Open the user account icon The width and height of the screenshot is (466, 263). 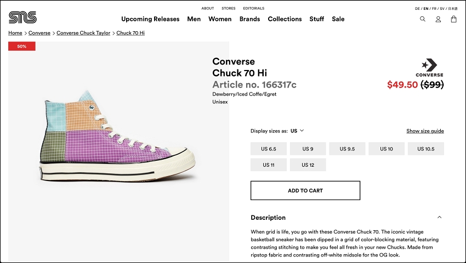tap(438, 19)
